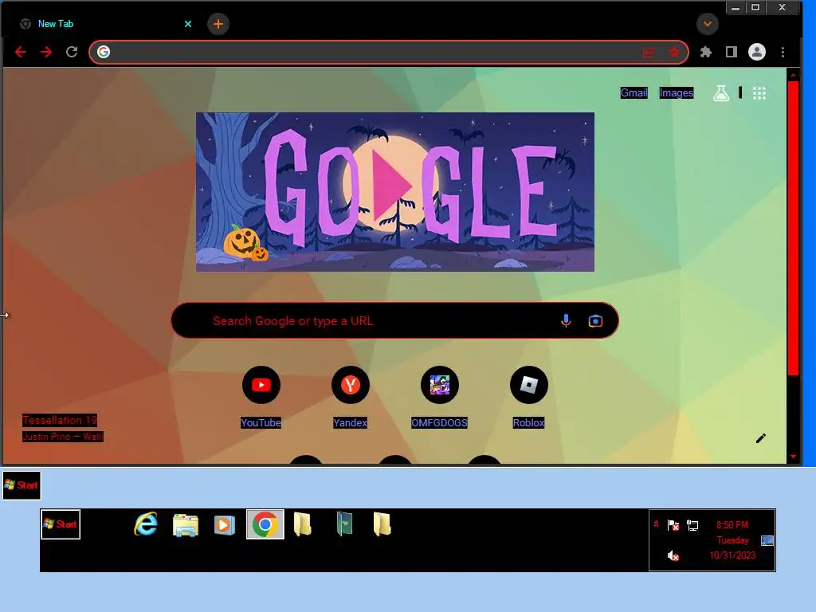Image resolution: width=816 pixels, height=612 pixels.
Task: Open Windows Explorer library from taskbar
Action: 185,524
